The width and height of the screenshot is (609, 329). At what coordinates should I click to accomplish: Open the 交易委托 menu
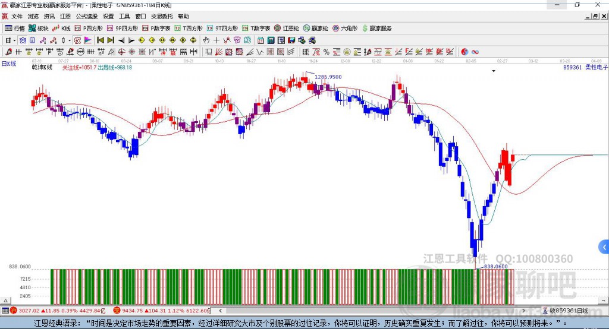pos(162,16)
